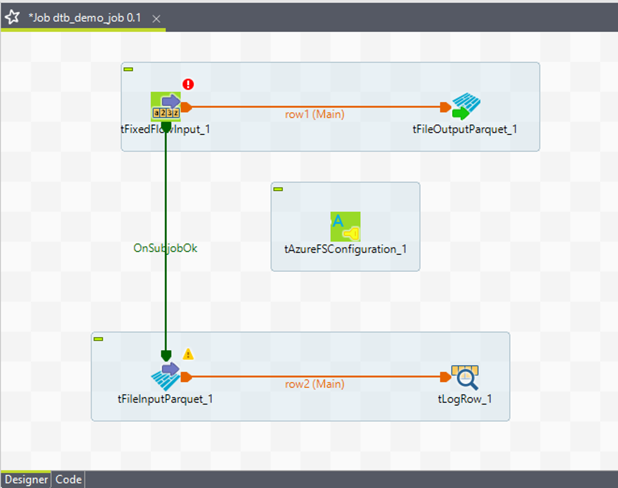Select the tFixedFlowInput_1 component icon
This screenshot has height=488, width=618.
coord(166,106)
